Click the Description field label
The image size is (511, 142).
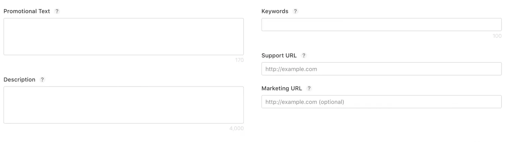[x=19, y=80]
